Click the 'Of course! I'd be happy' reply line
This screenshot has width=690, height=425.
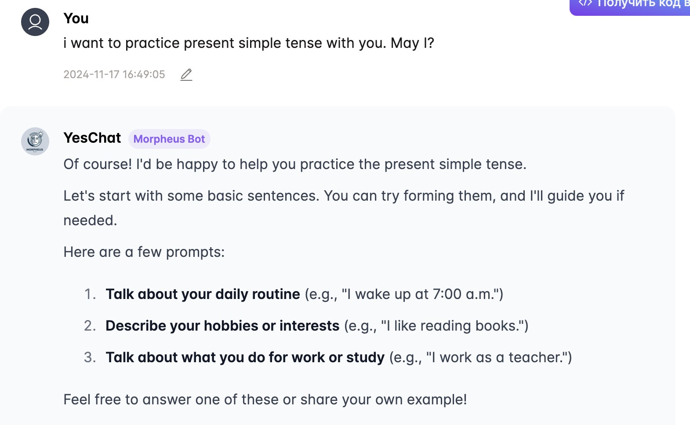click(x=295, y=164)
